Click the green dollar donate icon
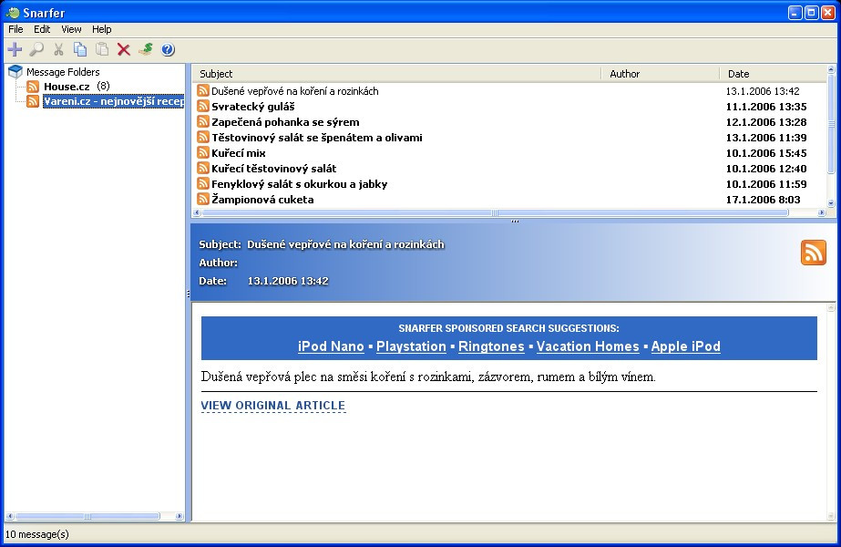Image resolution: width=841 pixels, height=547 pixels. click(146, 49)
